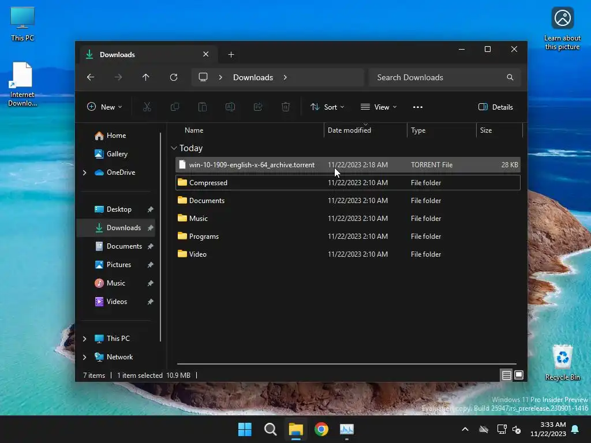Screen dimensions: 591x443
Task: Open the View dropdown menu
Action: point(379,107)
